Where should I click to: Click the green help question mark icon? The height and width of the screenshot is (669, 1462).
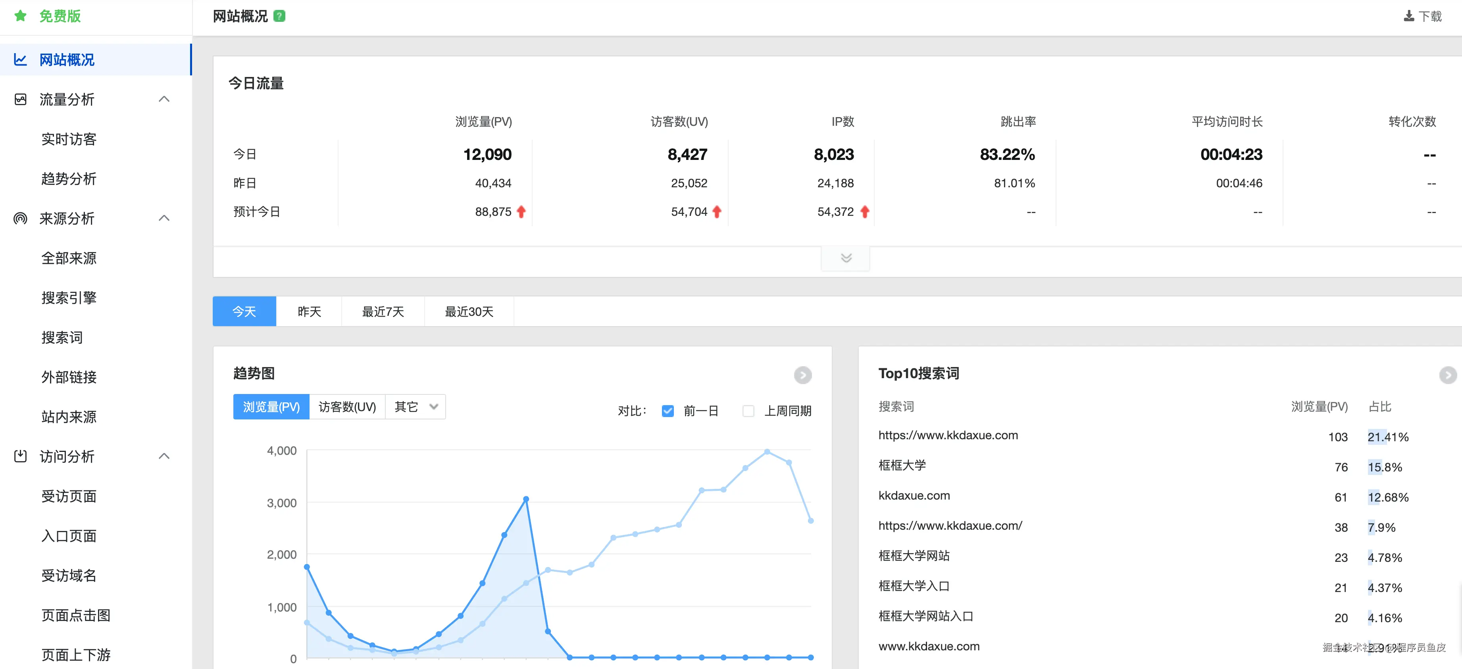[x=279, y=16]
